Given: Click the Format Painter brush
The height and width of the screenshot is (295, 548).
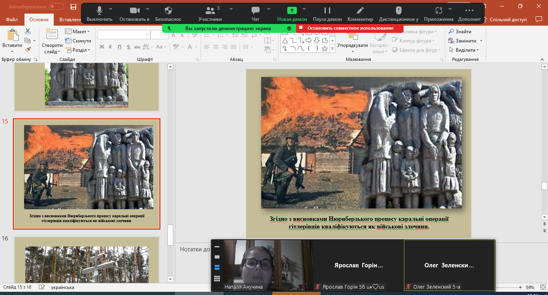Looking at the screenshot, I should [x=28, y=50].
